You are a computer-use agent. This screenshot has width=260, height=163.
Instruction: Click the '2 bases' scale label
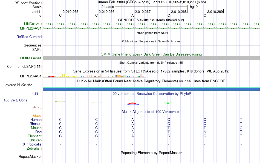108,7
